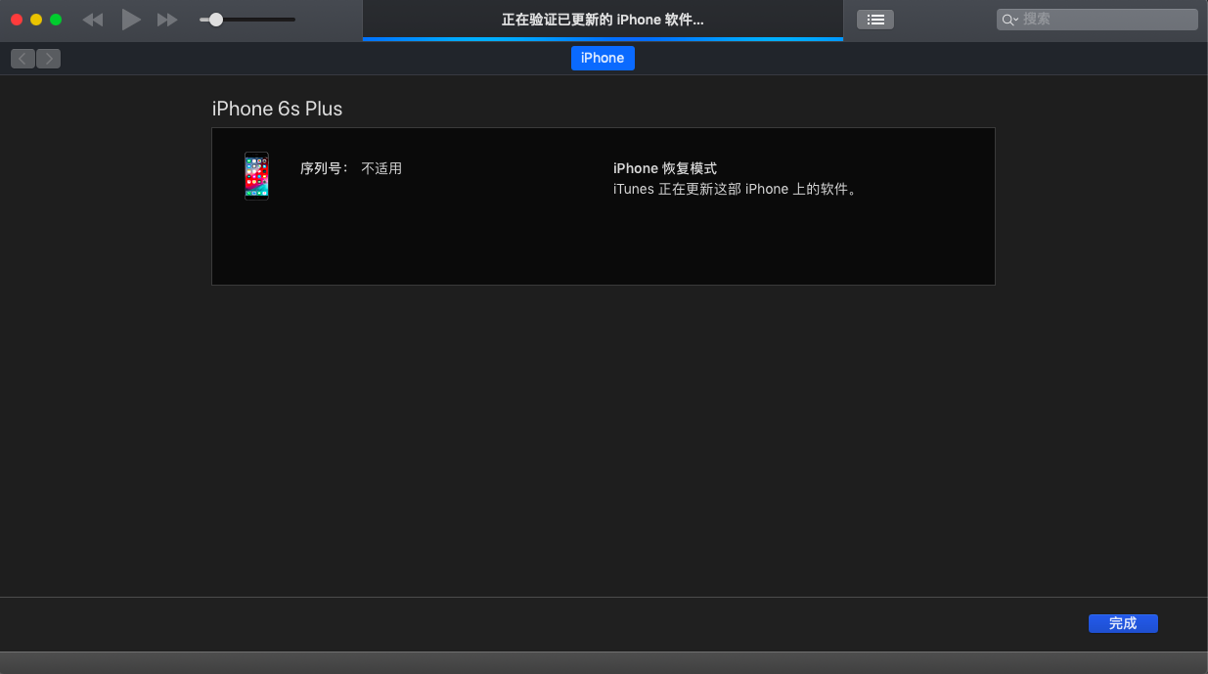Click the 不适用 serial value
Viewport: 1208px width, 674px height.
click(x=381, y=168)
